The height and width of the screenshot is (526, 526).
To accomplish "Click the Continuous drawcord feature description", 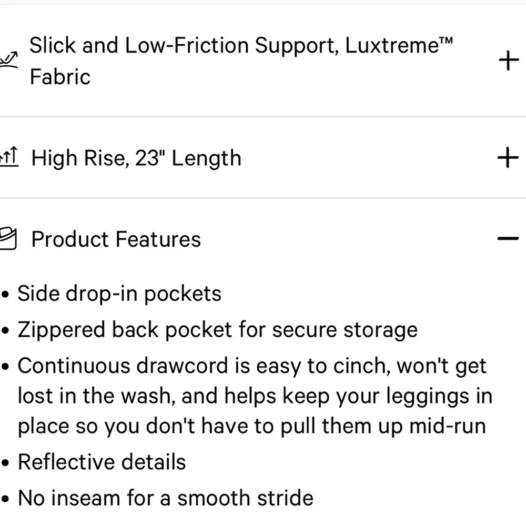I will click(x=252, y=396).
